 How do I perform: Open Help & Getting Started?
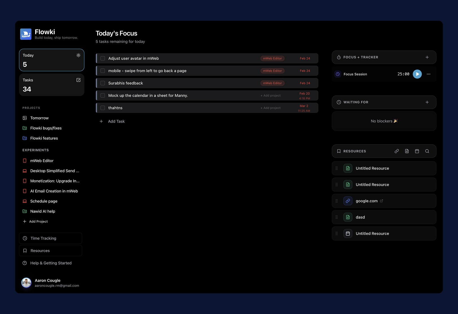(x=51, y=263)
